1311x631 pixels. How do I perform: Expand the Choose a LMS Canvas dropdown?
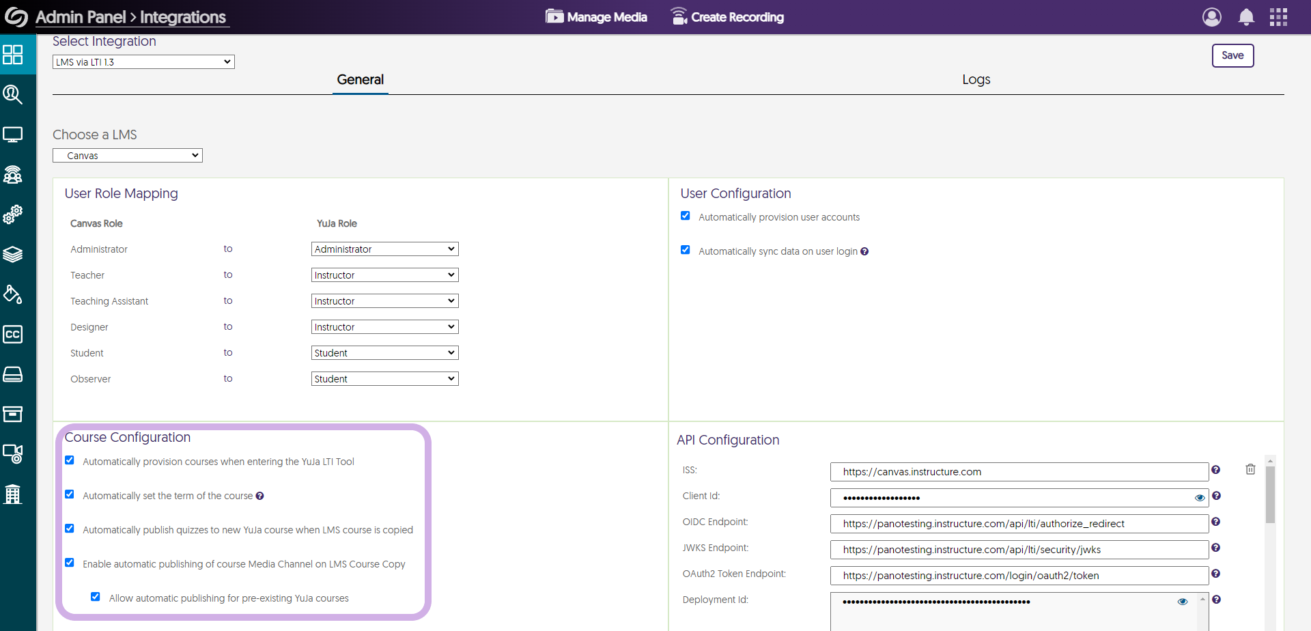pos(128,156)
